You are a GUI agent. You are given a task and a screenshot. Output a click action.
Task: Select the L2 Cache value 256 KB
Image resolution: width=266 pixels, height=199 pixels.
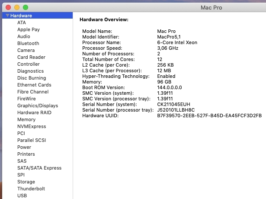click(x=165, y=65)
